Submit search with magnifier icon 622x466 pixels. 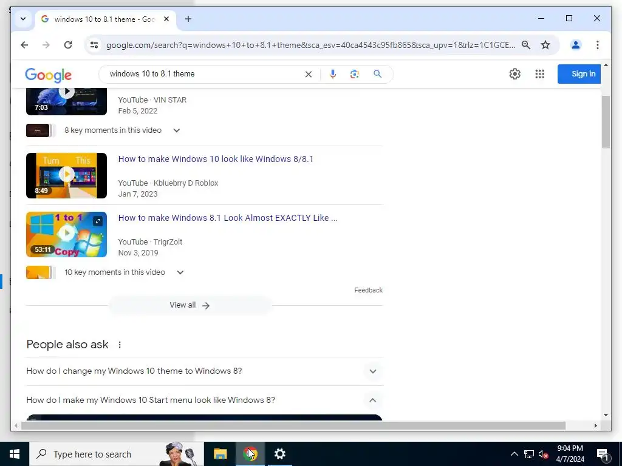(378, 74)
